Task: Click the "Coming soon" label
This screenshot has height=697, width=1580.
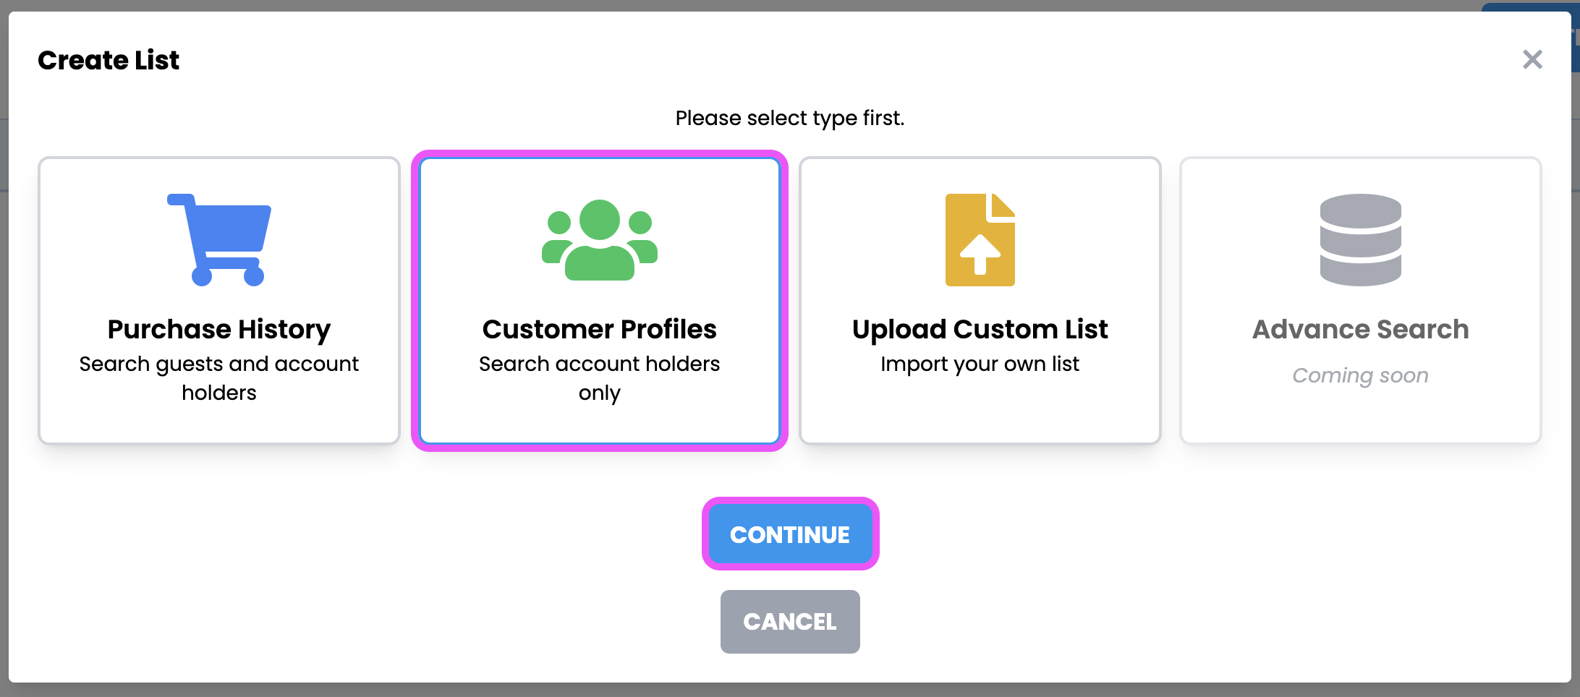Action: point(1360,375)
